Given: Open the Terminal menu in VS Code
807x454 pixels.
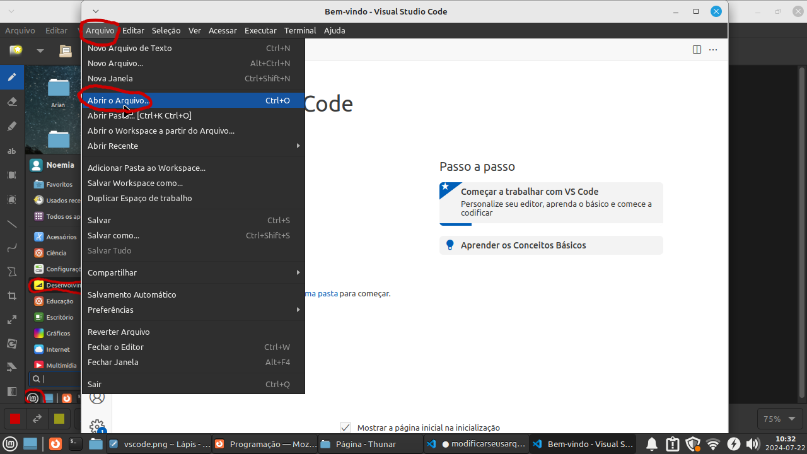Looking at the screenshot, I should 300,30.
